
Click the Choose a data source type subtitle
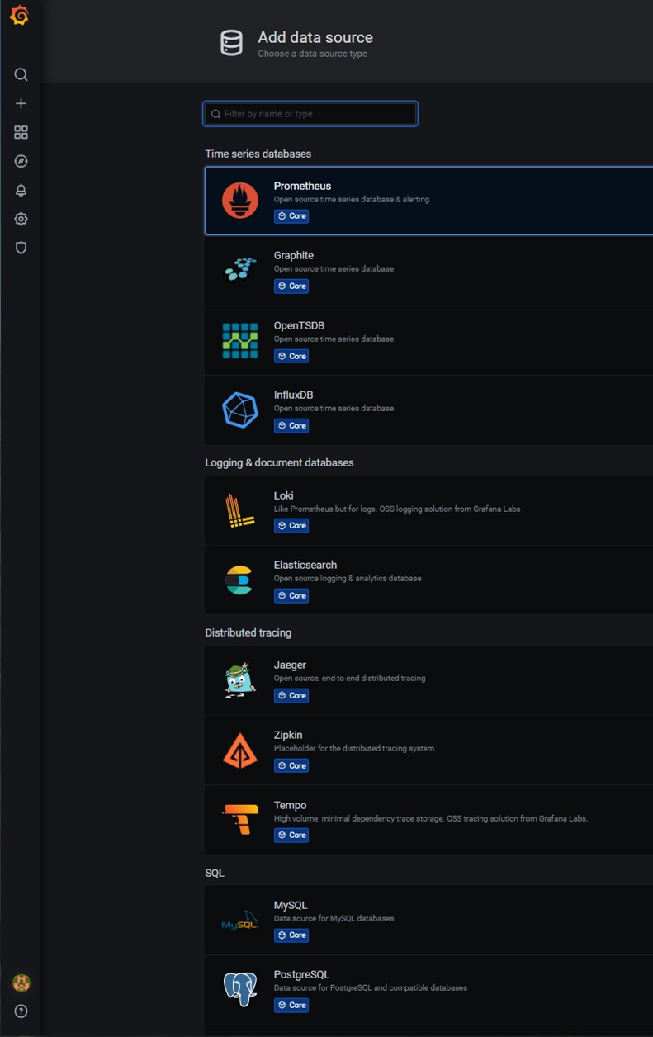coord(312,54)
